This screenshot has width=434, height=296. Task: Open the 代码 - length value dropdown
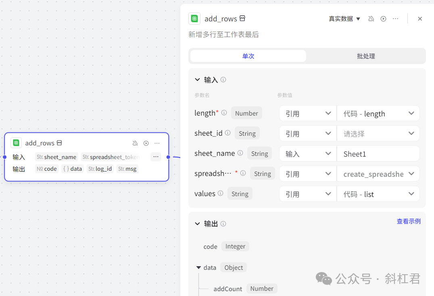pyautogui.click(x=378, y=113)
